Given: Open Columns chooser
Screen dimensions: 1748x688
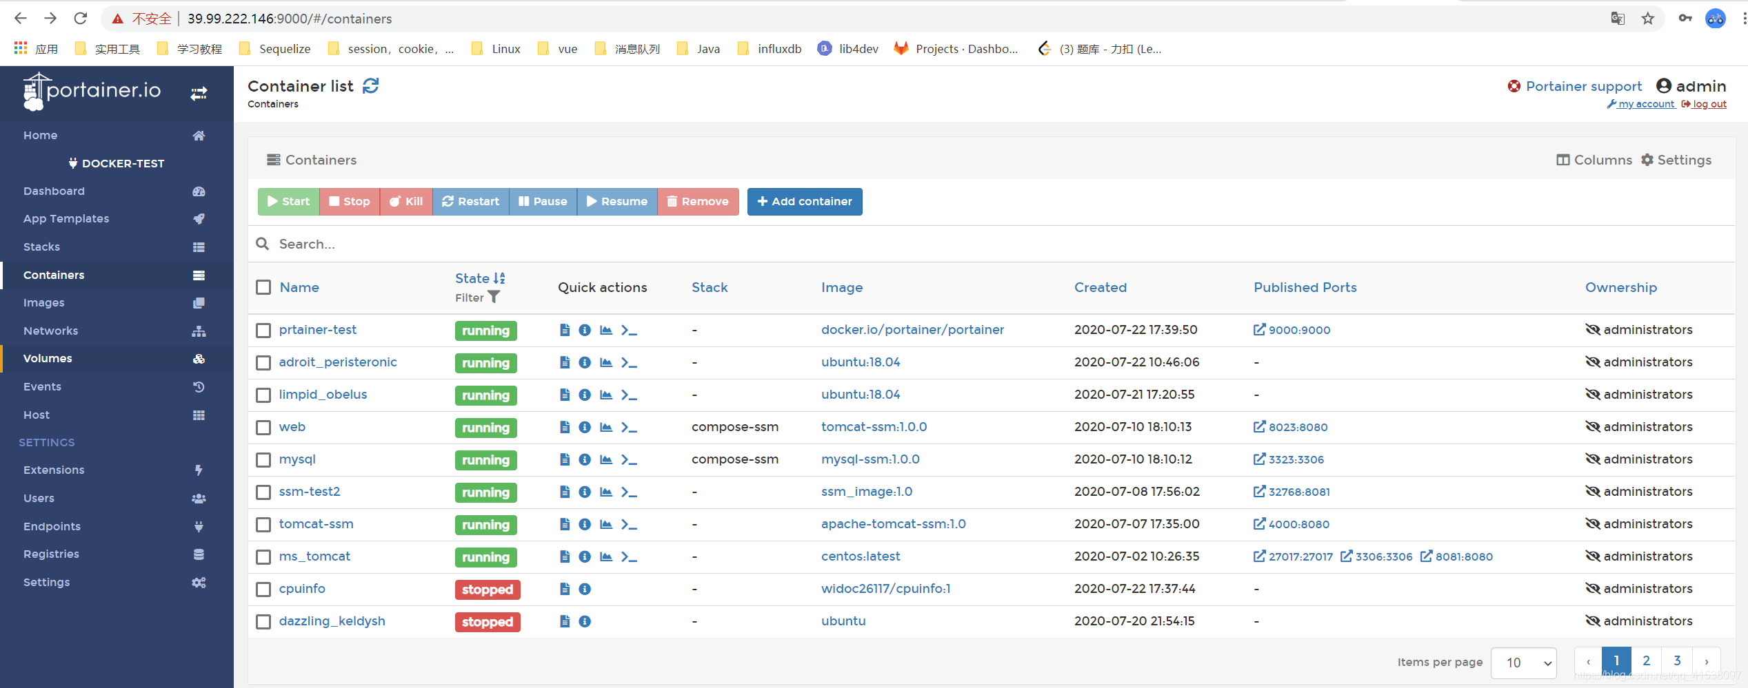Looking at the screenshot, I should tap(1594, 160).
